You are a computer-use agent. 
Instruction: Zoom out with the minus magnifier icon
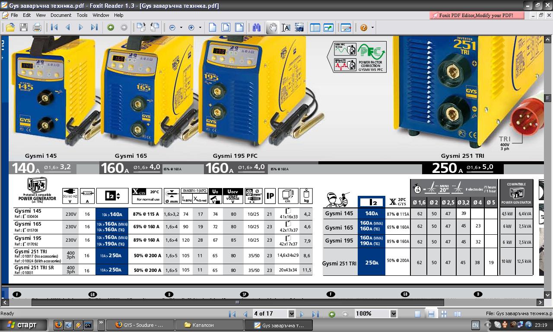(172, 28)
